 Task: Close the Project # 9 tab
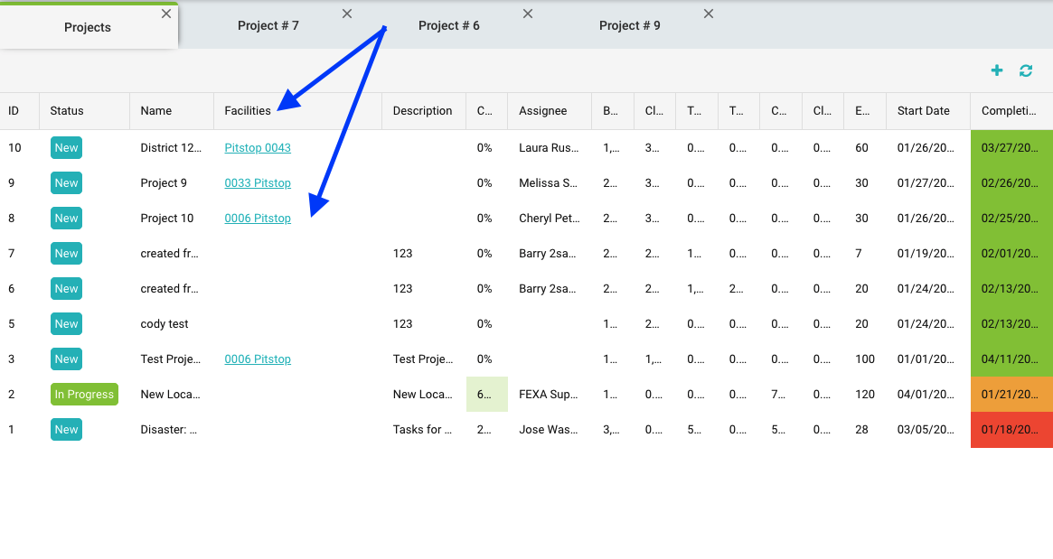coord(709,14)
